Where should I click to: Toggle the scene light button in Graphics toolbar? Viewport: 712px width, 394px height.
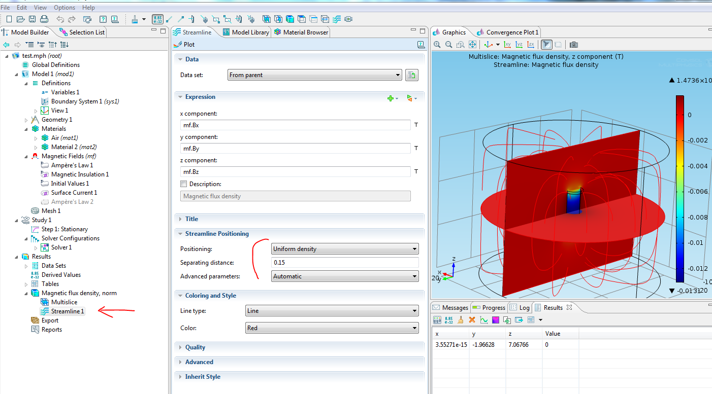click(x=546, y=45)
